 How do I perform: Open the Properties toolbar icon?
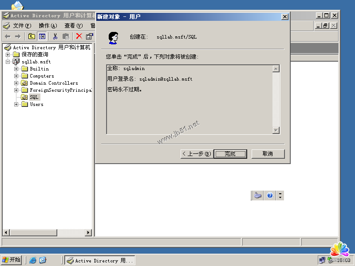[x=90, y=36]
